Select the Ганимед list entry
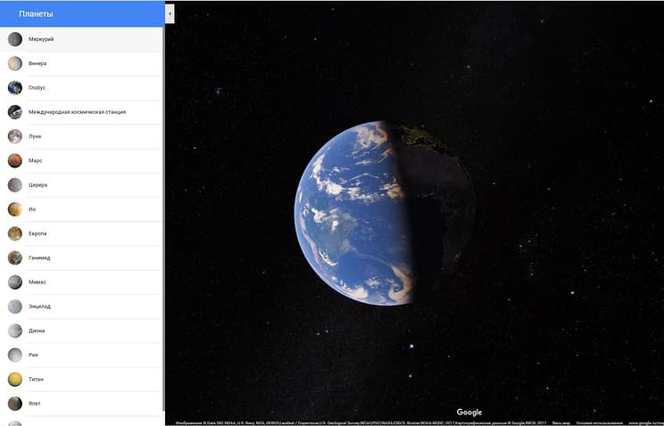Image resolution: width=664 pixels, height=426 pixels. [81, 258]
